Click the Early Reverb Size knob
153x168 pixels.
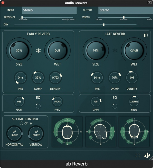pos(19,50)
